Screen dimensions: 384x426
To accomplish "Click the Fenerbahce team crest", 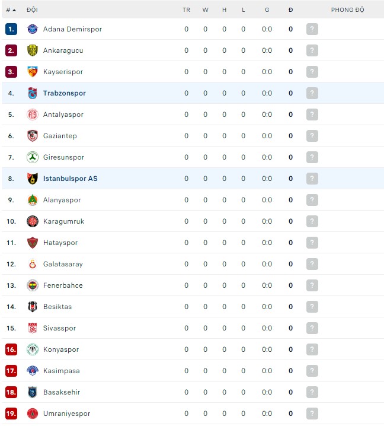I will 33,285.
